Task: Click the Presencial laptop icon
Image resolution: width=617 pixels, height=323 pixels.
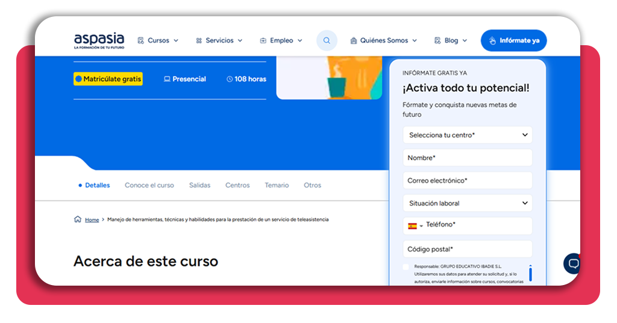Action: [x=167, y=79]
